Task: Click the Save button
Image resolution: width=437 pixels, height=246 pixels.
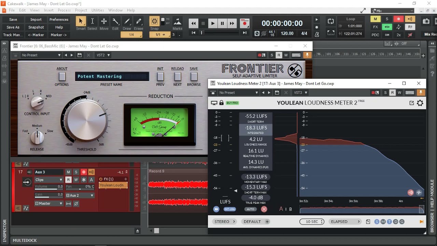Action: [x=13, y=19]
